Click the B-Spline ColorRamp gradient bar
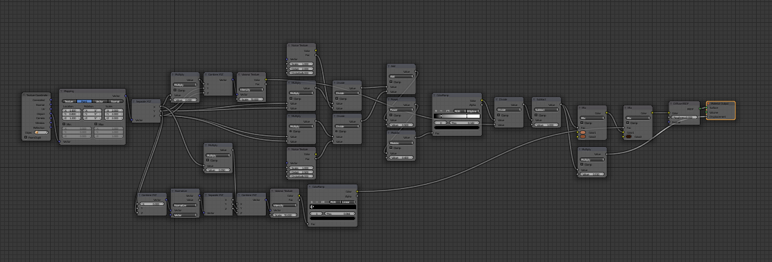The width and height of the screenshot is (772, 262). pyautogui.click(x=457, y=116)
